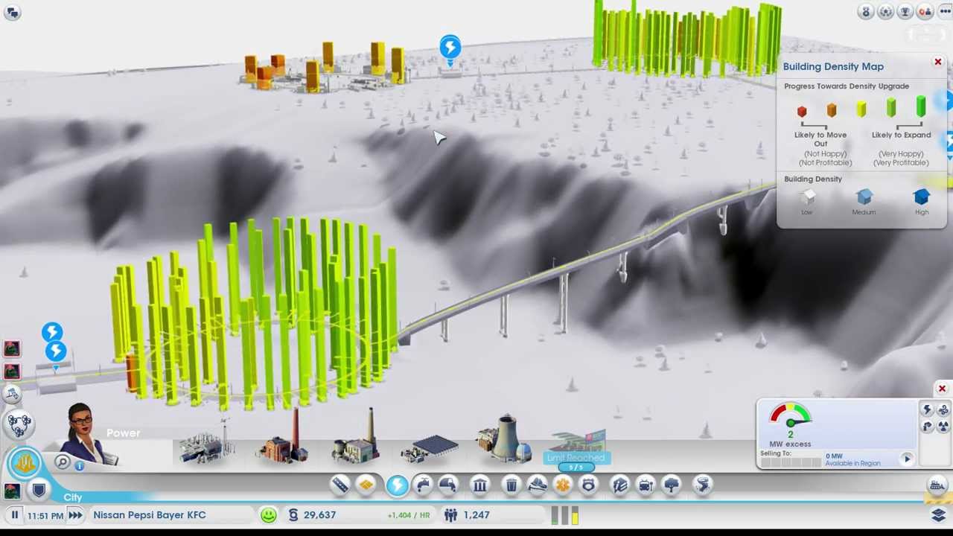The height and width of the screenshot is (536, 953).
Task: Click the magnifier icon beside the advisor
Action: (x=62, y=463)
